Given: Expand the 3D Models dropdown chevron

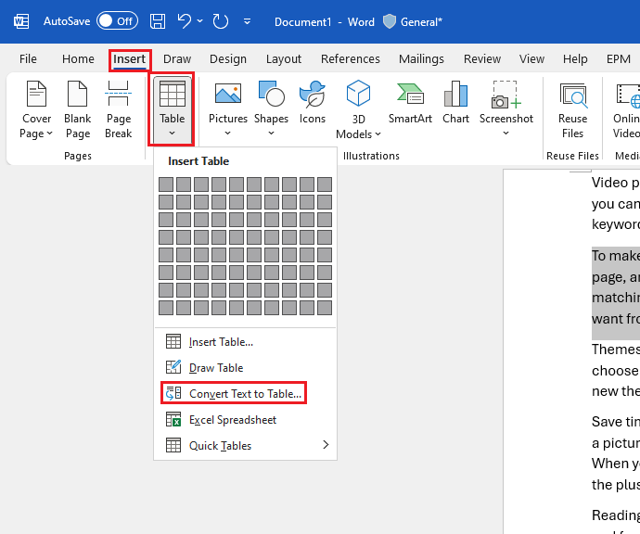Looking at the screenshot, I should (378, 133).
